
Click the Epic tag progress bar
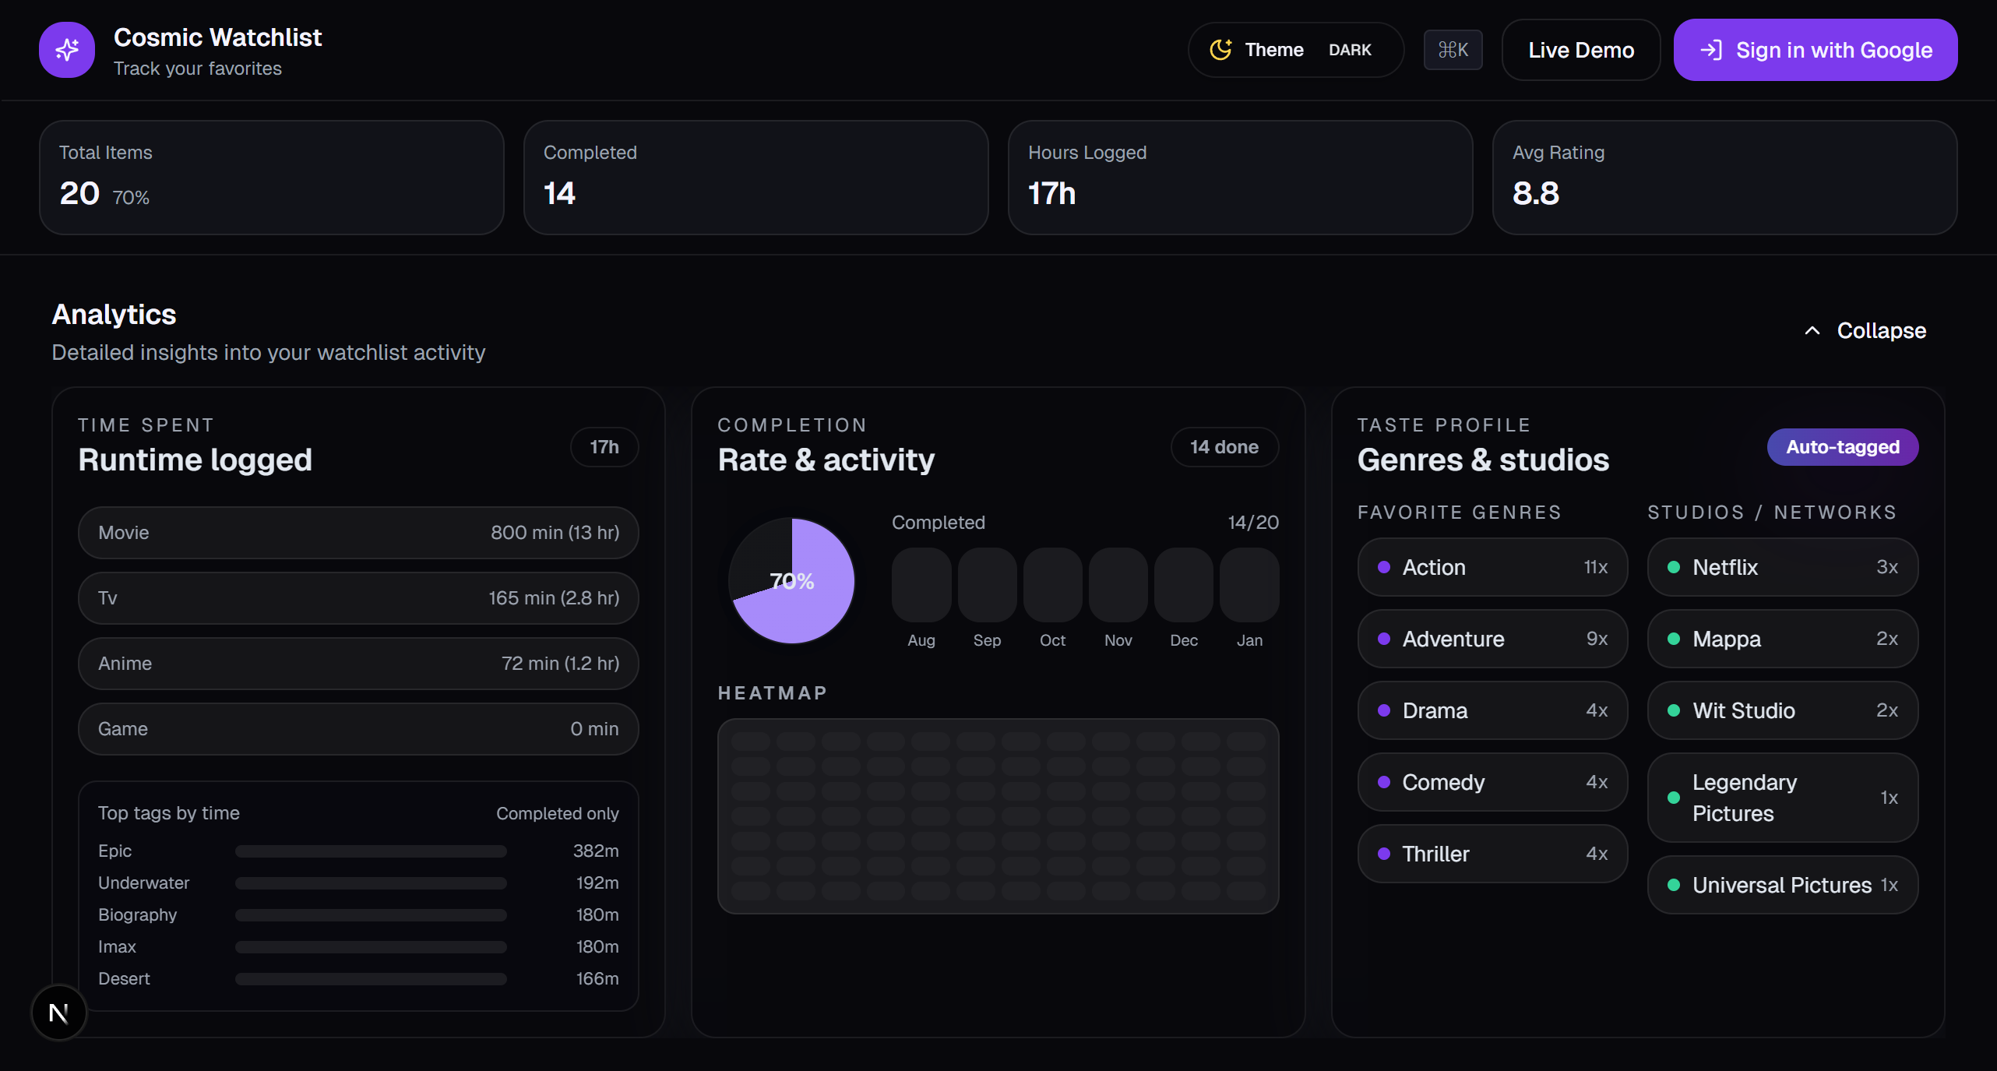click(370, 851)
